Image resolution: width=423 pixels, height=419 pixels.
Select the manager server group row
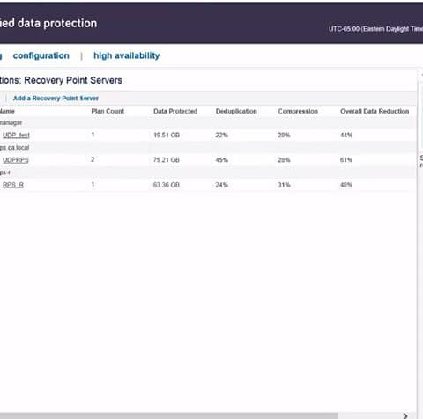click(x=208, y=122)
